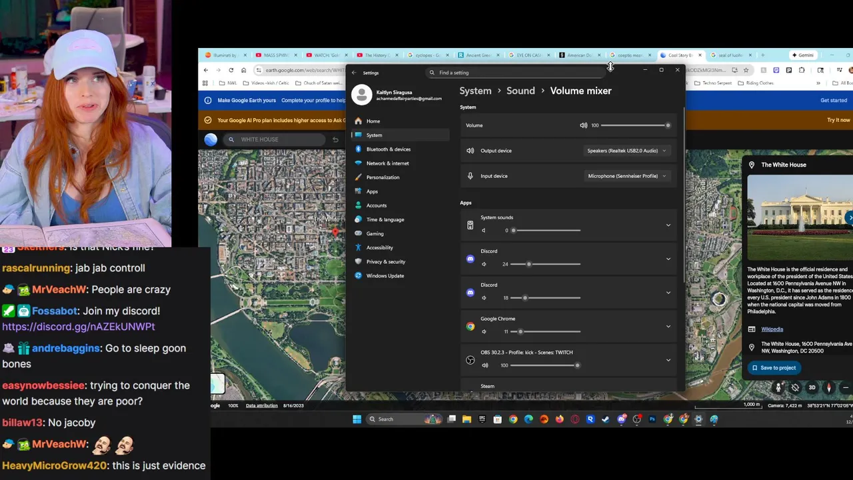
Task: Click the Google Earth globe logo
Action: tap(211, 139)
